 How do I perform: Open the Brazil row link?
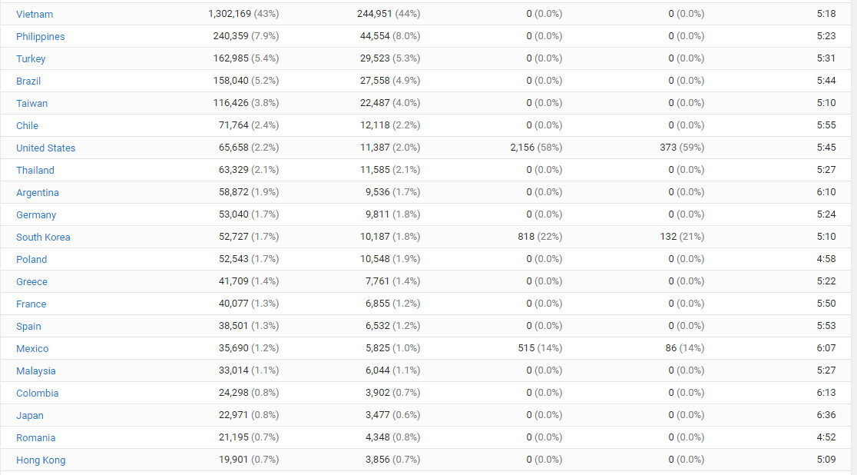[x=28, y=81]
